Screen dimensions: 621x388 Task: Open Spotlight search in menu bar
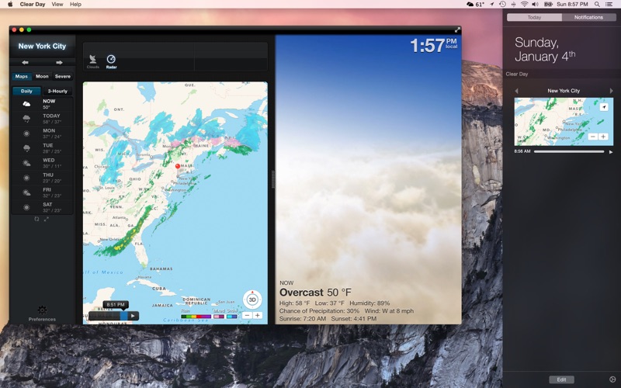597,5
